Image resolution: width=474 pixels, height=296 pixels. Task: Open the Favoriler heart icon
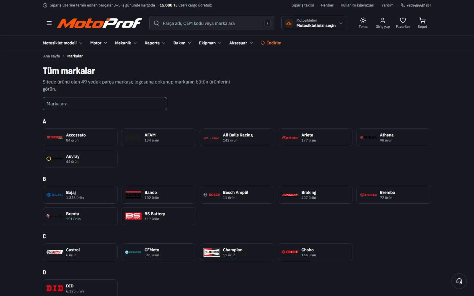(x=403, y=23)
